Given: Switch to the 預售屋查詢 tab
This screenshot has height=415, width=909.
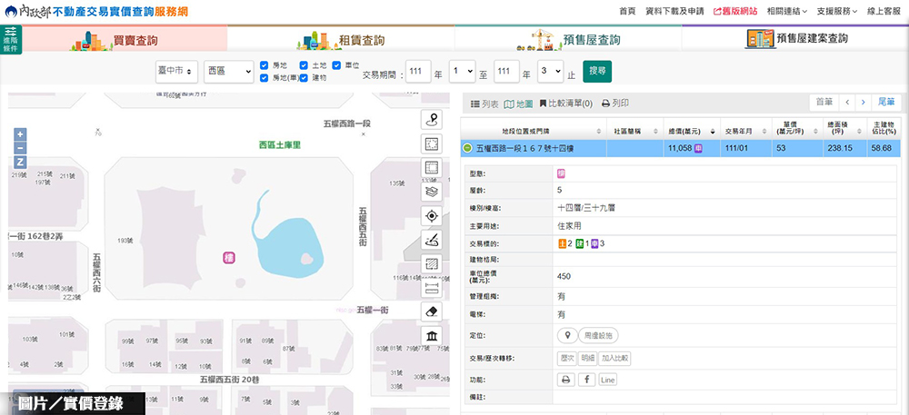Looking at the screenshot, I should point(568,40).
